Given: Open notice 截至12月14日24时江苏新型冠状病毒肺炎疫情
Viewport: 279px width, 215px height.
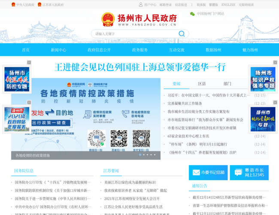Looking at the screenshot, I should coord(229,197).
